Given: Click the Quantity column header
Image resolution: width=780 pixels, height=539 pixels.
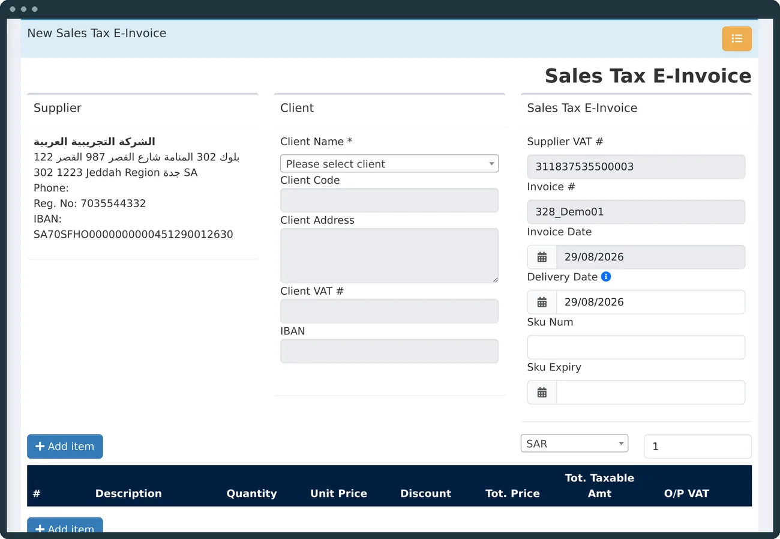Looking at the screenshot, I should coord(251,493).
